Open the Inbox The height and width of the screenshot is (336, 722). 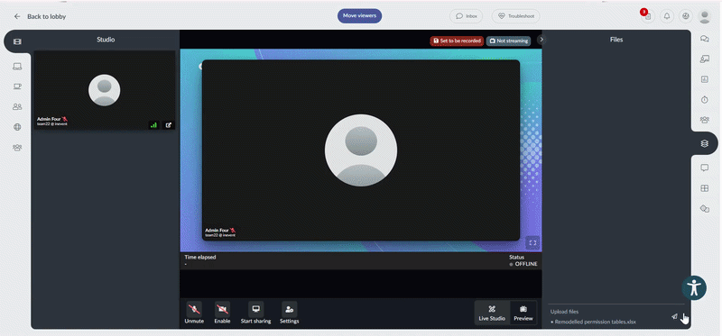(466, 16)
